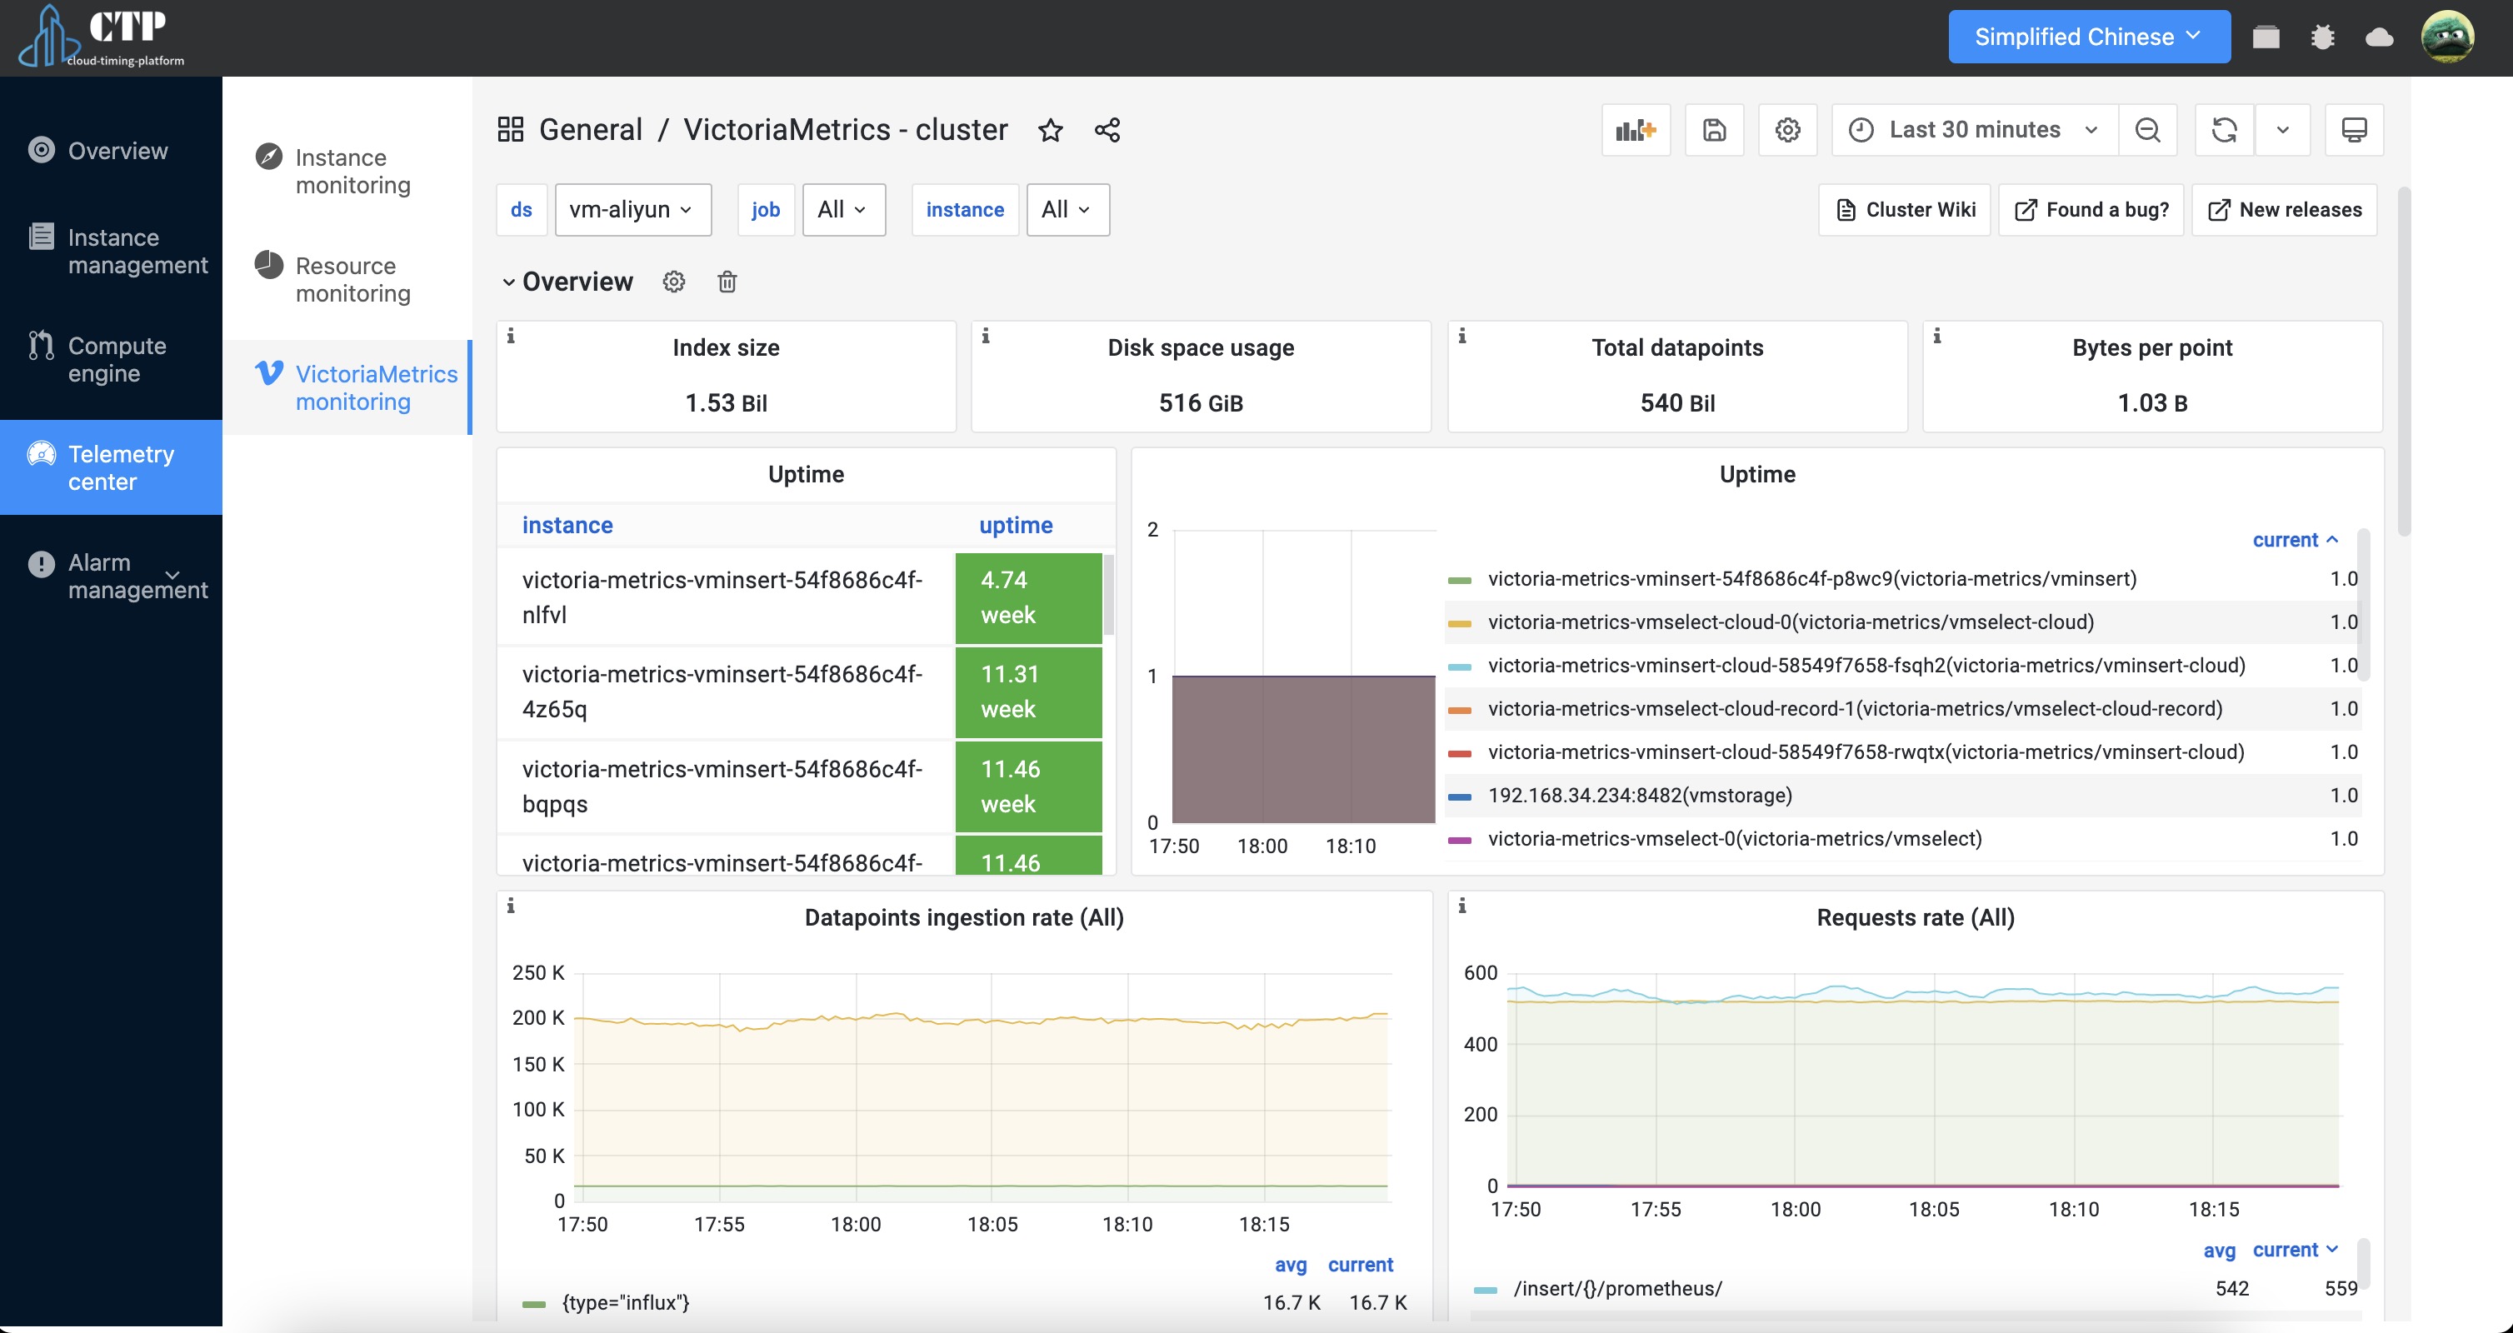
Task: Expand Alarm management in the sidebar
Action: pos(111,576)
